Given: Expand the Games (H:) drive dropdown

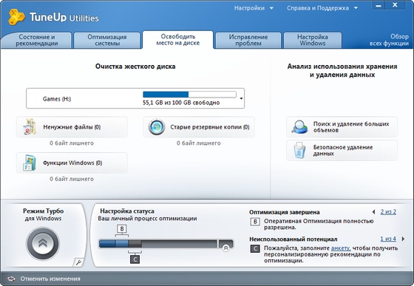Looking at the screenshot, I should [241, 98].
